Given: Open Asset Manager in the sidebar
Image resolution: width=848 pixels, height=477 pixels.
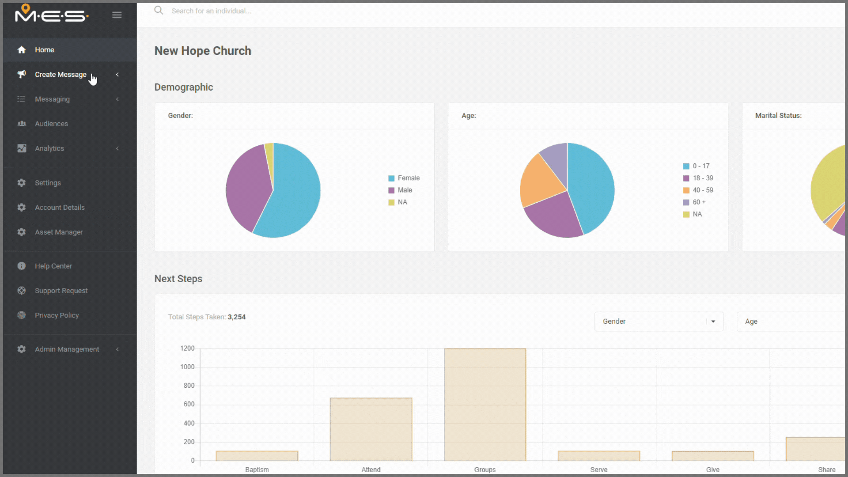Looking at the screenshot, I should (x=58, y=232).
